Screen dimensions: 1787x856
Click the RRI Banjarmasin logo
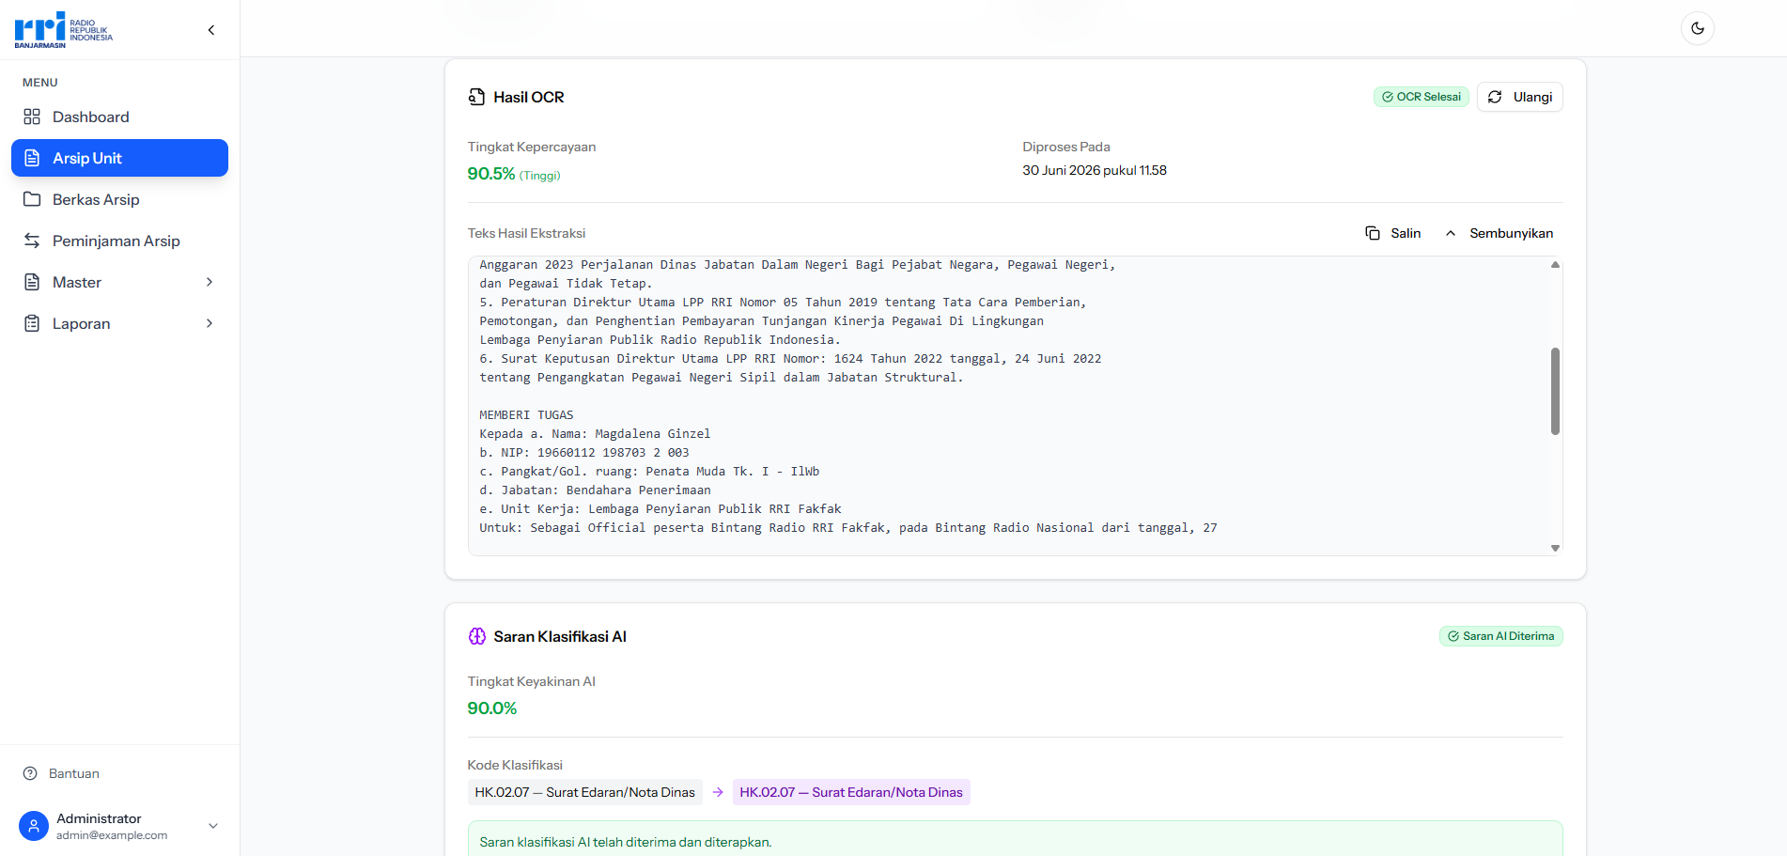[x=63, y=30]
